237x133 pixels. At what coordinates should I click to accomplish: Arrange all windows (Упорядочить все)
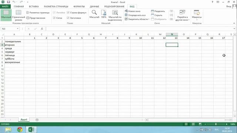(x=135, y=15)
